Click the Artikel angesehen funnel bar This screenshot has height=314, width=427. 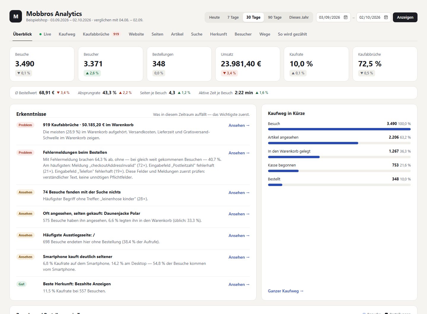[339, 143]
